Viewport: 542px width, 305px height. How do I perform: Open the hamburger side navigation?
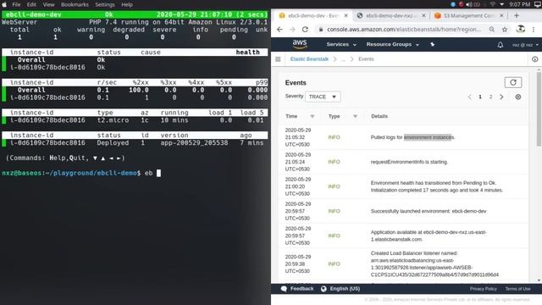[x=278, y=59]
